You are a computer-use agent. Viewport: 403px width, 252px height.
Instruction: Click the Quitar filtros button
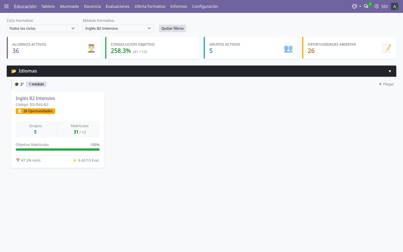pos(172,28)
